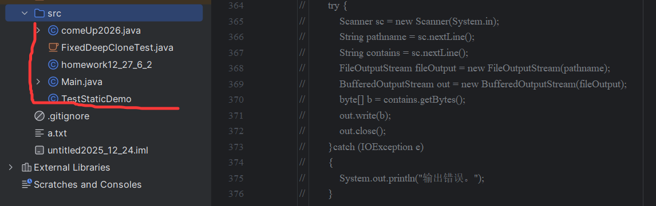The image size is (656, 206).
Task: Place cursor on 'String pathname = sc.nextLine();'
Action: click(x=407, y=37)
